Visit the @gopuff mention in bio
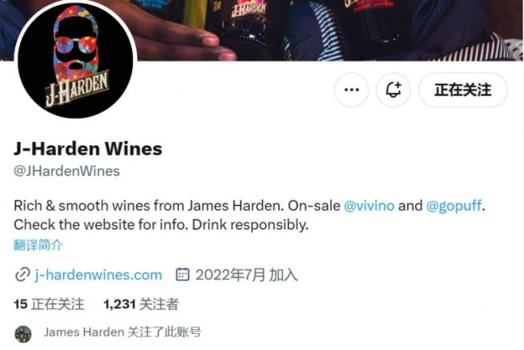 454,206
